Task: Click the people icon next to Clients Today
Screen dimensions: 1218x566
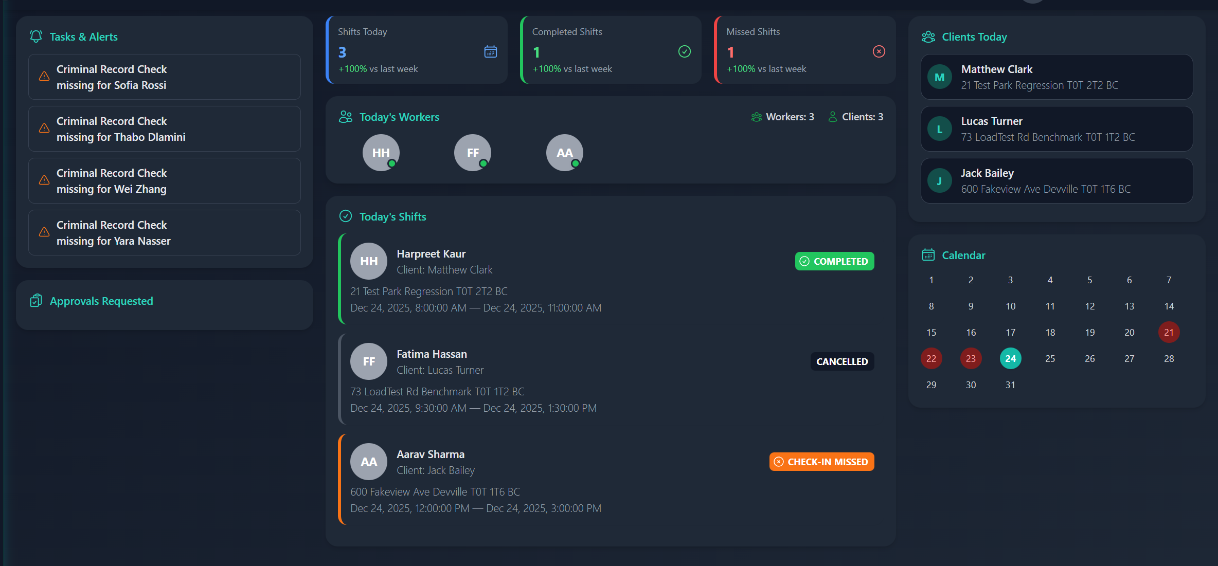Action: [x=929, y=36]
